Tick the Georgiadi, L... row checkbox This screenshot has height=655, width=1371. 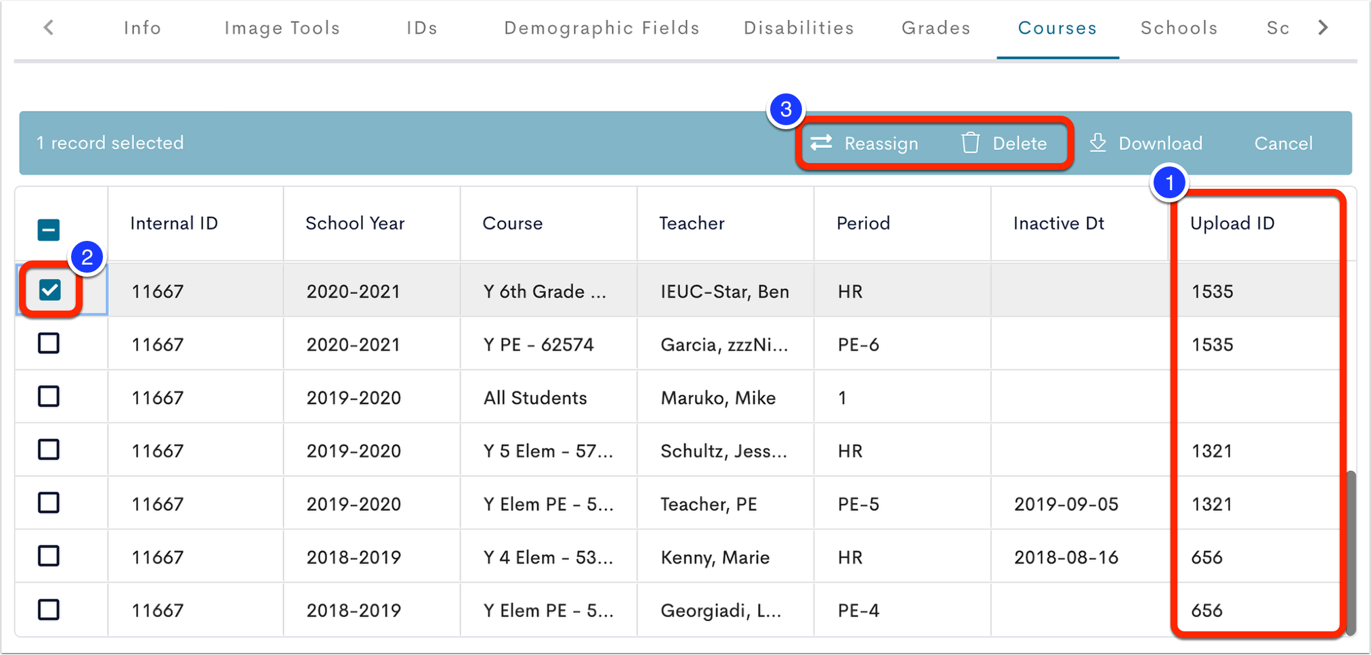49,610
